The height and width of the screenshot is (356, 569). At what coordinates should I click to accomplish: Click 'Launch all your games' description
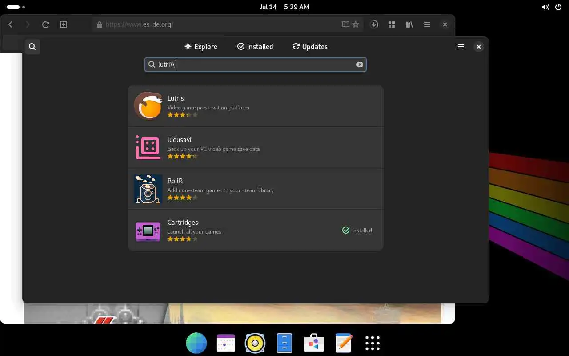(194, 231)
